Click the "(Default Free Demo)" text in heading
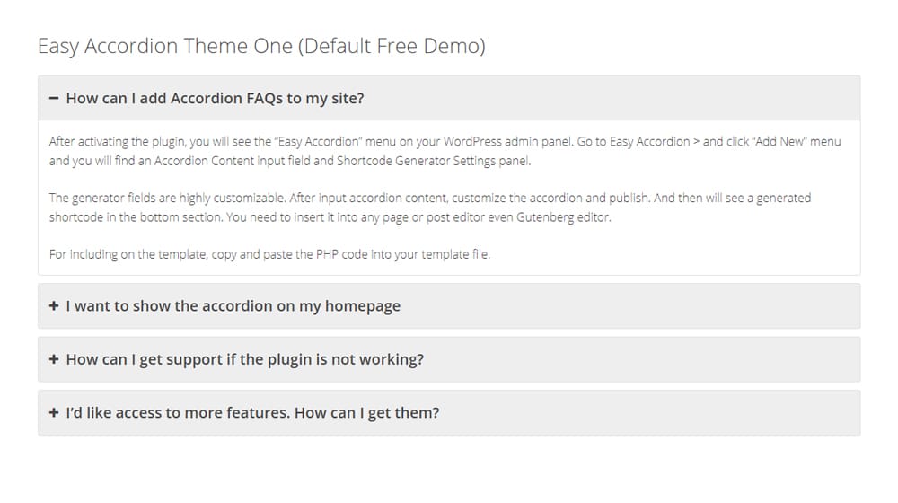 pos(392,47)
